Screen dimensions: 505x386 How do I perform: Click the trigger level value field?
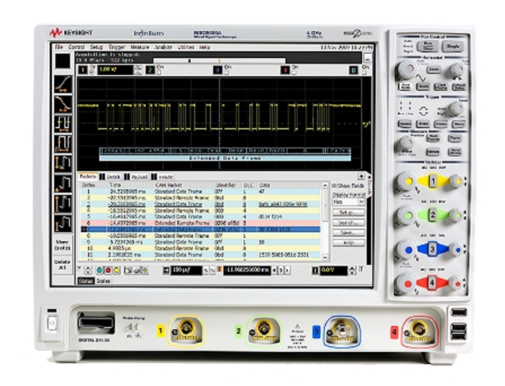333,270
